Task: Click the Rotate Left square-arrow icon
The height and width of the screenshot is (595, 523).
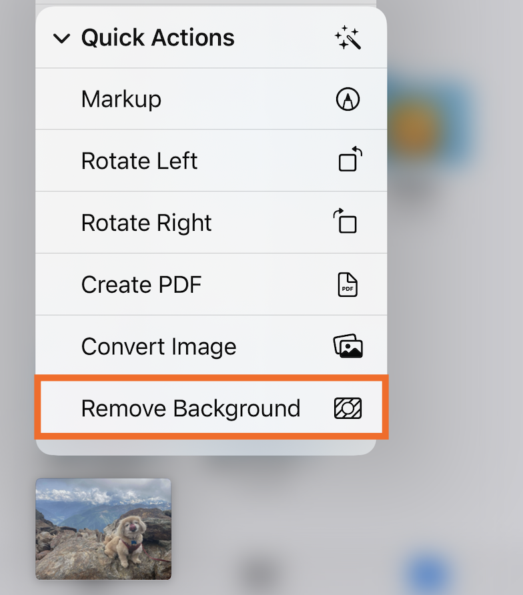Action: 350,159
